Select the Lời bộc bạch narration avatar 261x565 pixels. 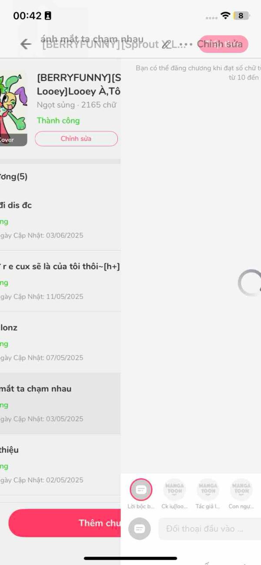141,490
